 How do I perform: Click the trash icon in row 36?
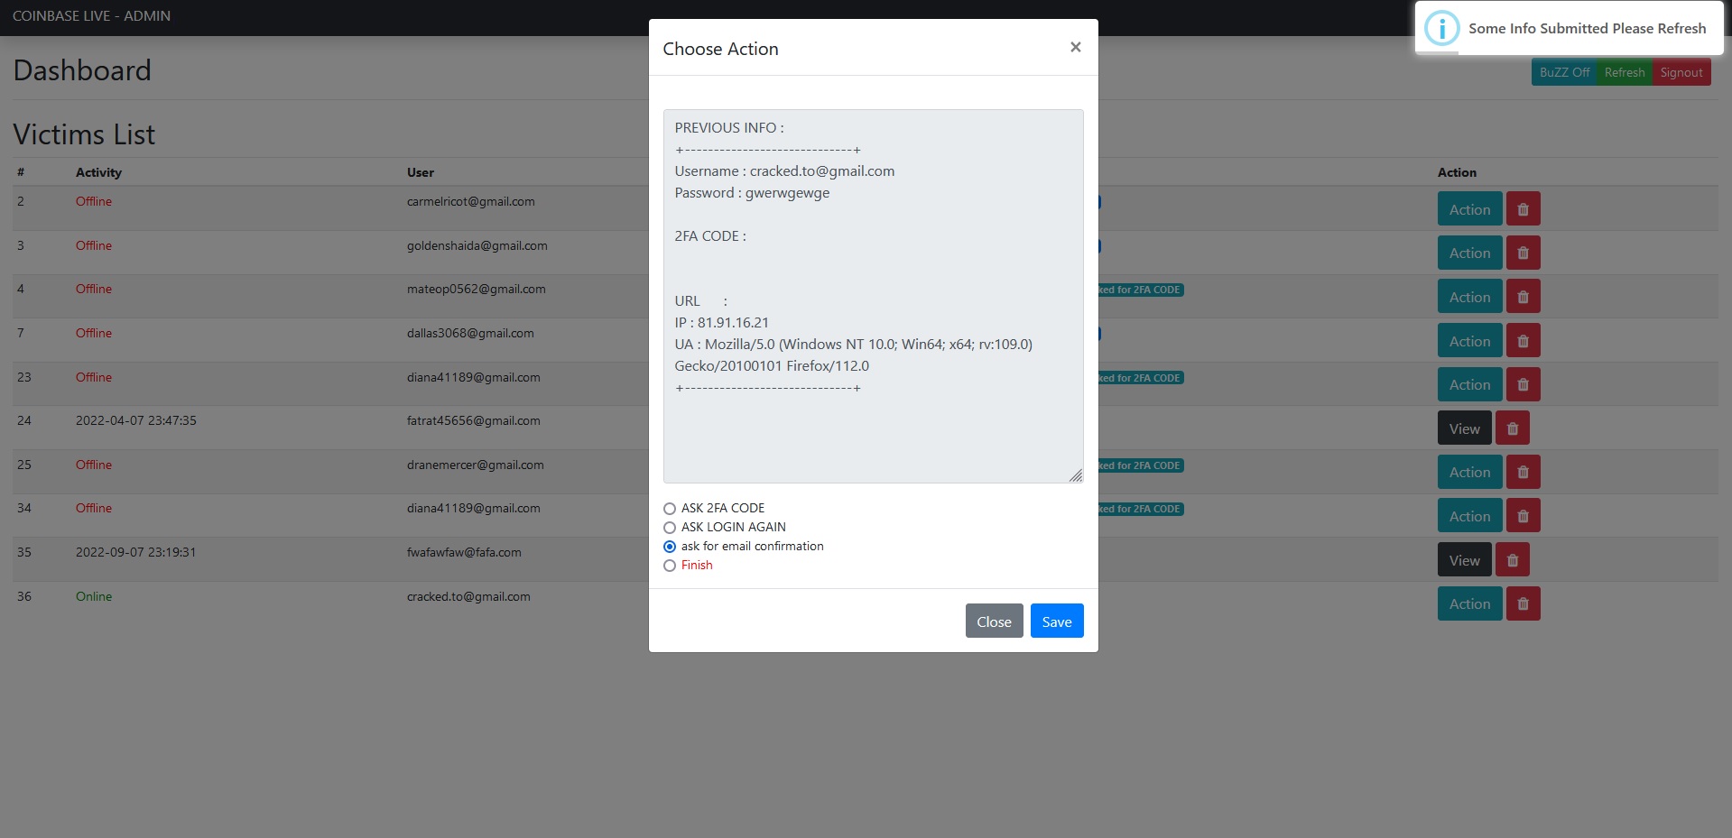(1523, 603)
